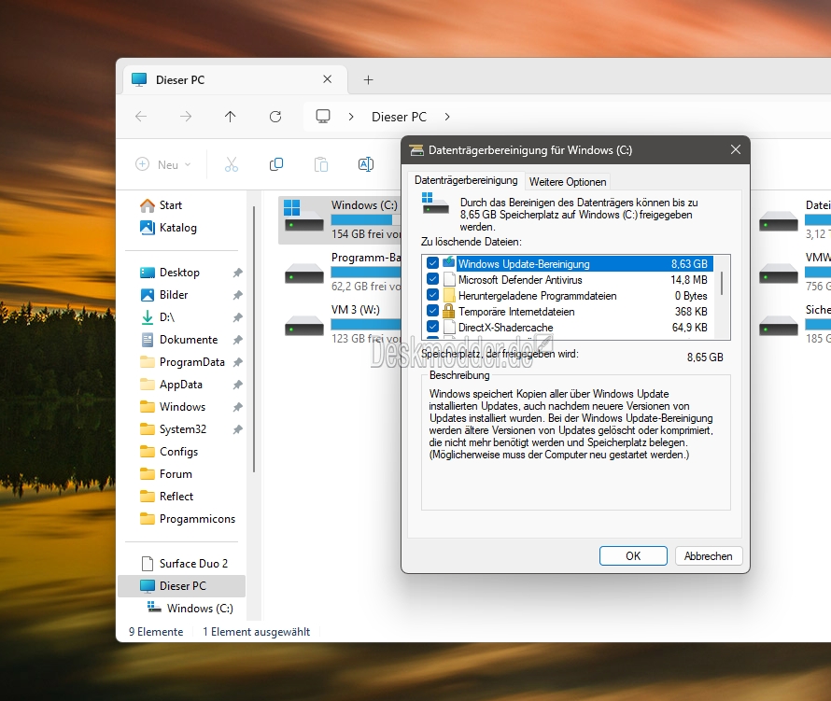Click the monitor icon in address bar
This screenshot has height=701, width=831.
(323, 117)
